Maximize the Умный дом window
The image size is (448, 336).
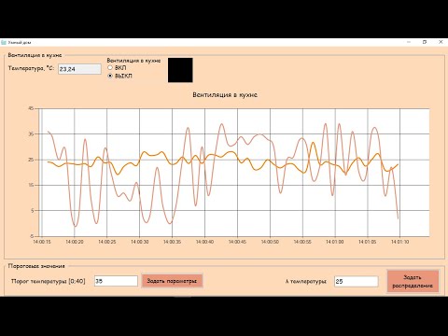tap(425, 42)
